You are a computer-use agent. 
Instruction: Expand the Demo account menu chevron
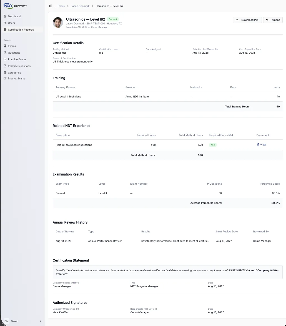(40, 321)
